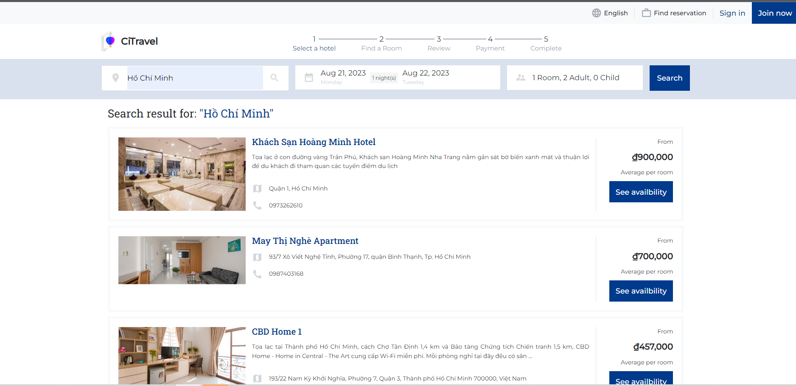
Task: Click the ₫900,000 price
Action: 652,157
